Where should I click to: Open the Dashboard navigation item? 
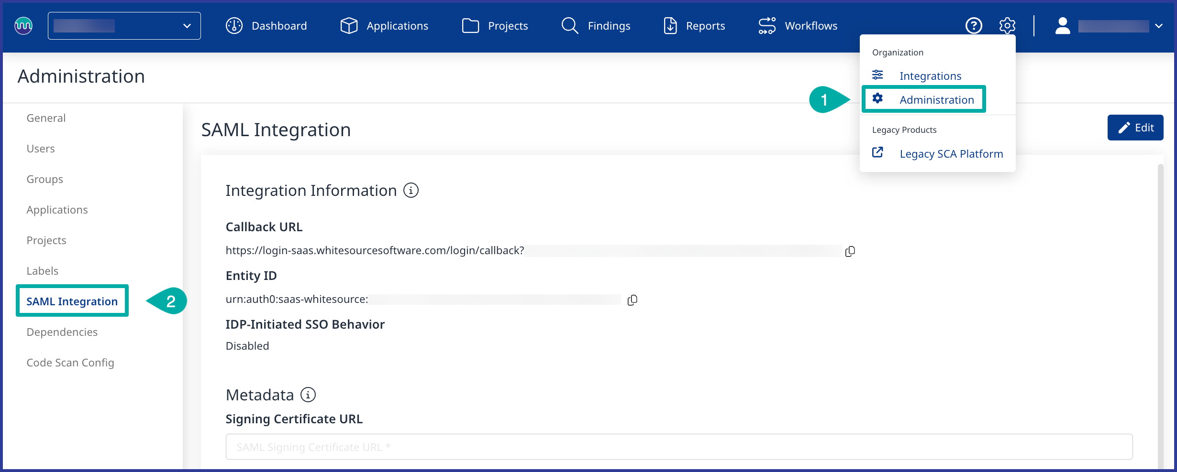pyautogui.click(x=266, y=26)
